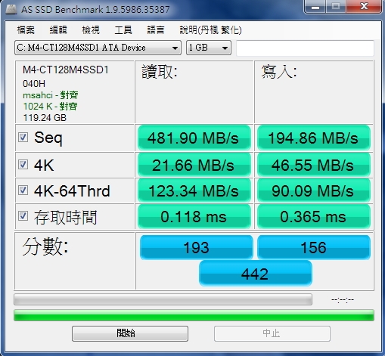
Task: Close the AS SSD Benchmark window
Action: click(x=364, y=6)
